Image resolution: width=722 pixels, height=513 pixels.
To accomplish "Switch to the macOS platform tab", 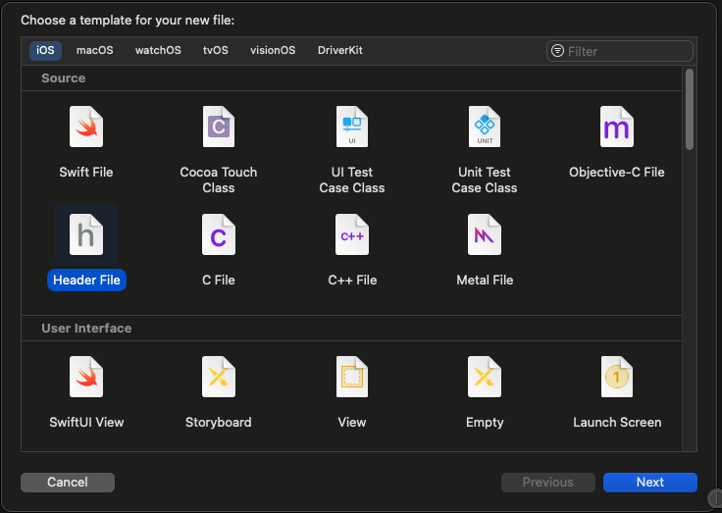I will tap(95, 50).
